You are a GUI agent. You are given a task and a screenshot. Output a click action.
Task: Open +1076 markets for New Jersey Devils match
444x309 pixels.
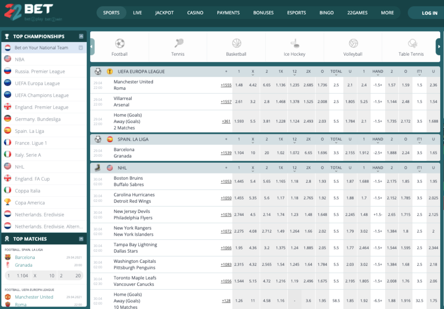click(226, 215)
